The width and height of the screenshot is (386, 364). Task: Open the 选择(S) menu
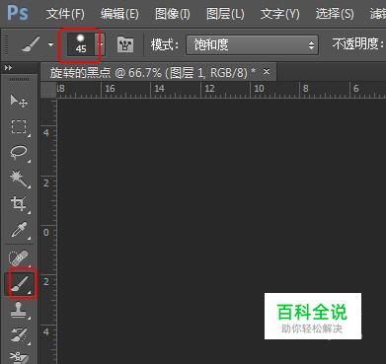(x=335, y=14)
